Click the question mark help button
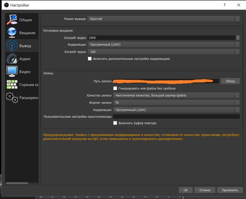The height and width of the screenshot is (199, 246). point(224,5)
